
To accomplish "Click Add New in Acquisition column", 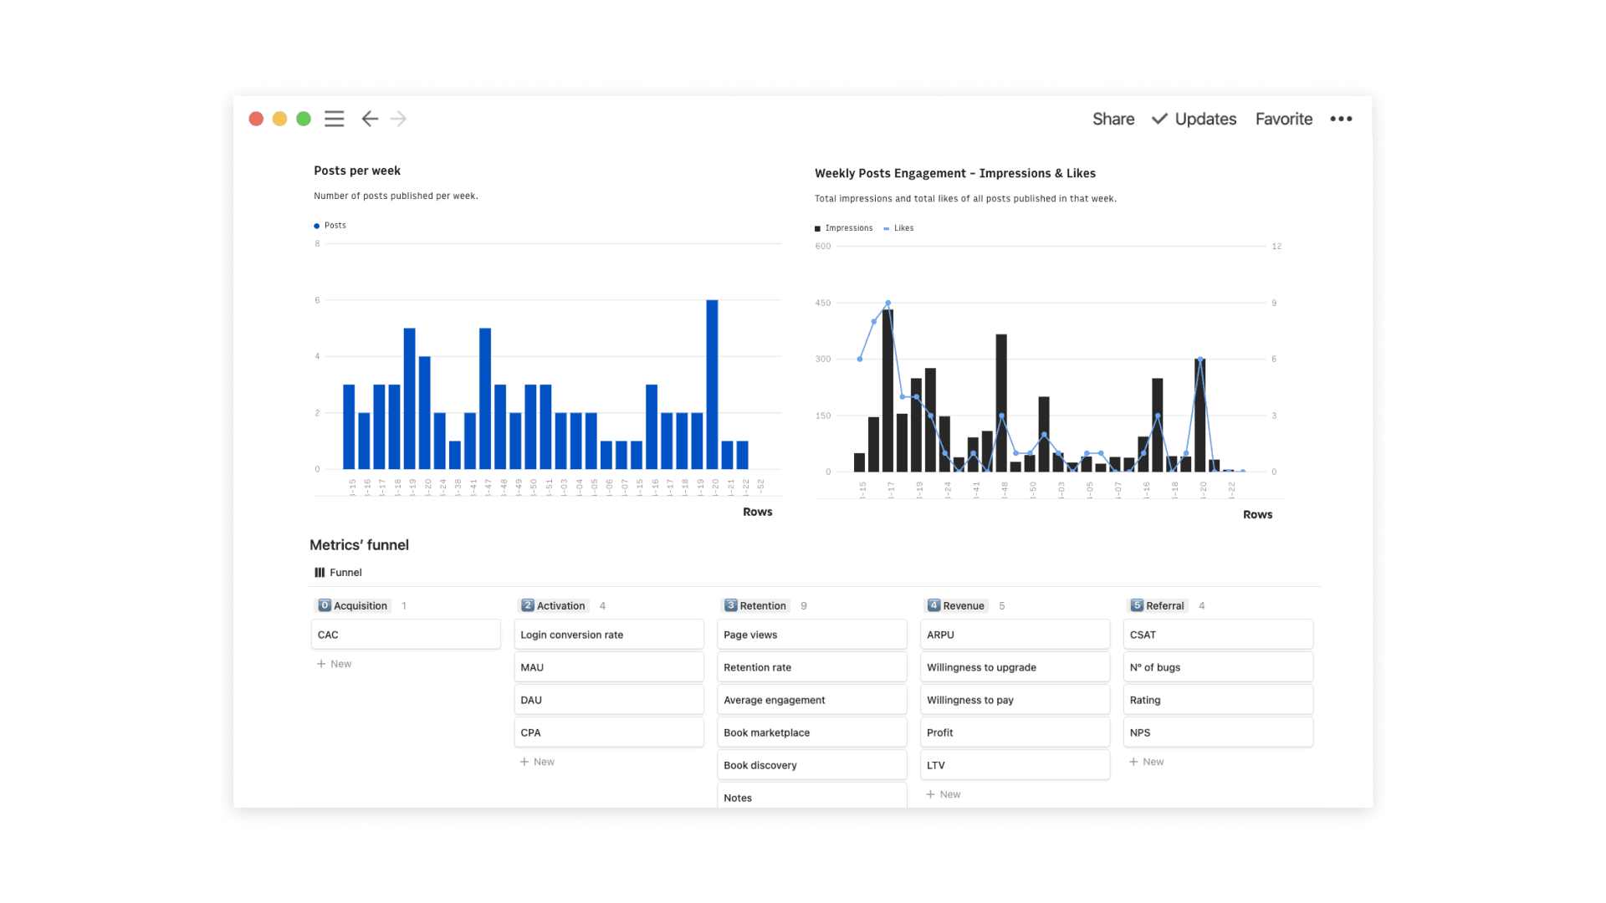I will 335,663.
